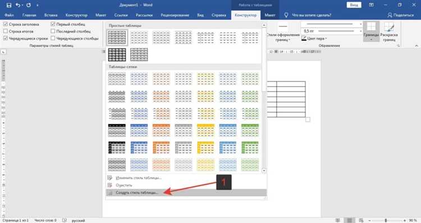Enable the Строка итогов checkbox
Viewport: 421px width, 223px height.
pos(6,31)
